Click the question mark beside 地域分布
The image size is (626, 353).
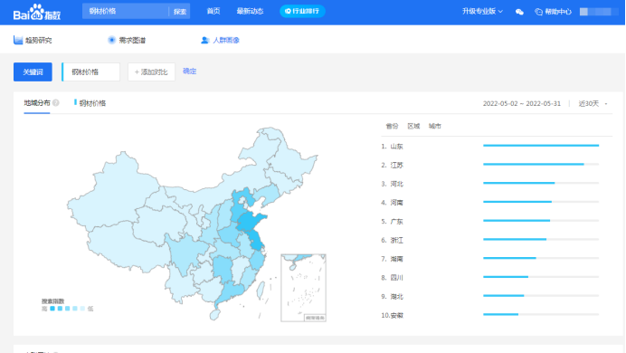click(56, 103)
